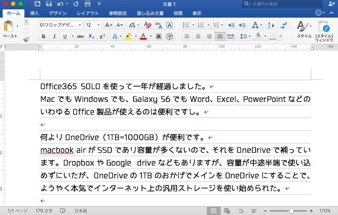Click the zoom slider handle
The image size is (338, 215).
click(291, 211)
